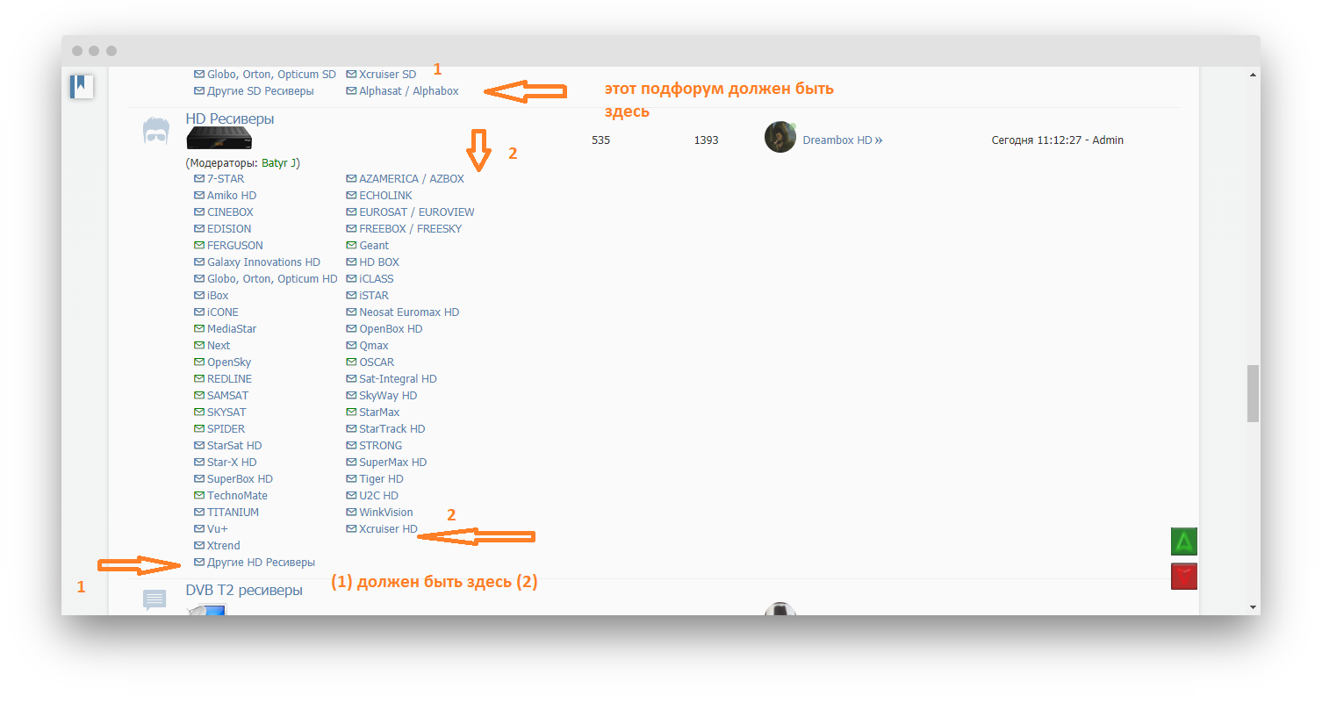The image size is (1322, 703).
Task: Click the envelope icon beside TITANIUM
Action: pyautogui.click(x=199, y=513)
